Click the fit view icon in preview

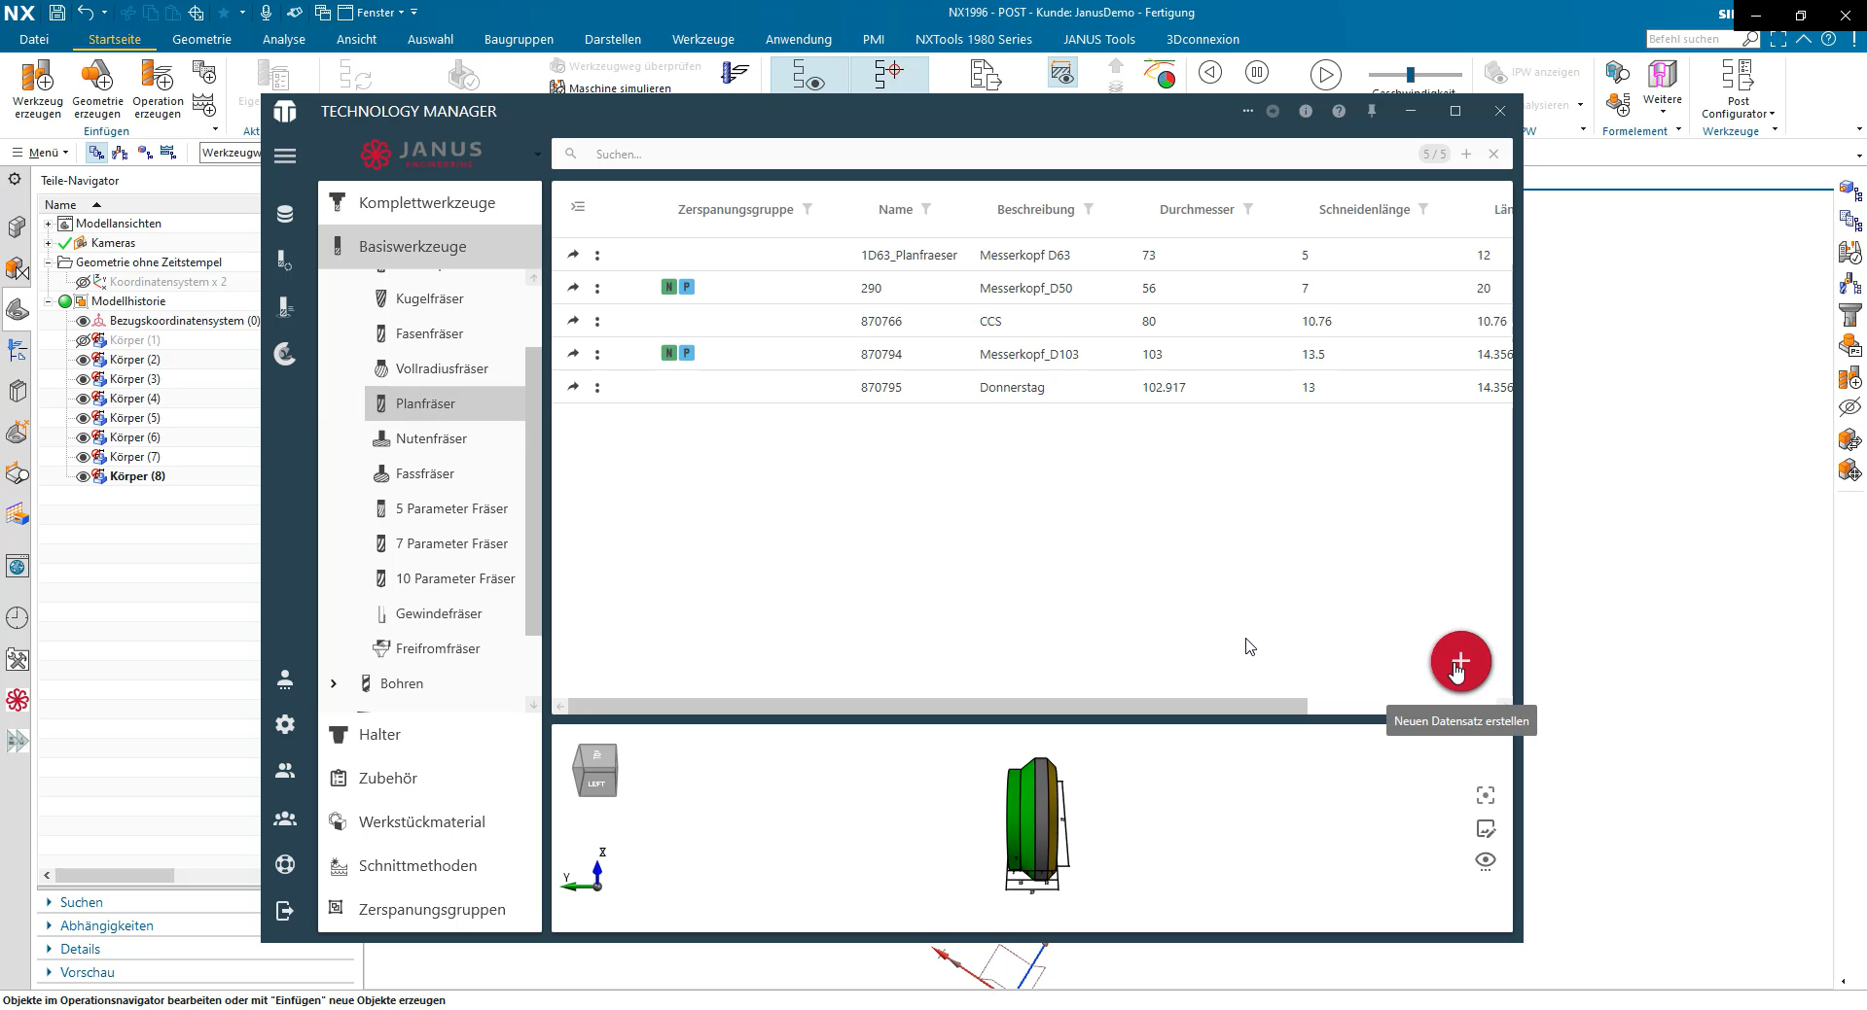click(x=1486, y=795)
